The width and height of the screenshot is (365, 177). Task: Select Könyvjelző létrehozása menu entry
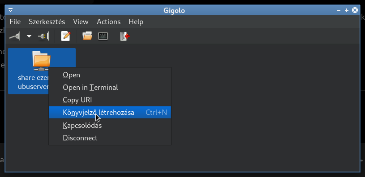coord(110,113)
